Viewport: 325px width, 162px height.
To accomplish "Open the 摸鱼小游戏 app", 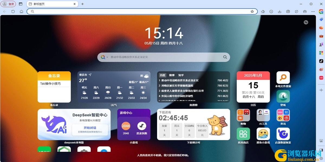I will [x=263, y=134].
